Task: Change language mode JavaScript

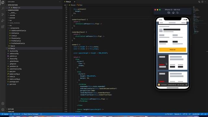Action: click(x=196, y=114)
